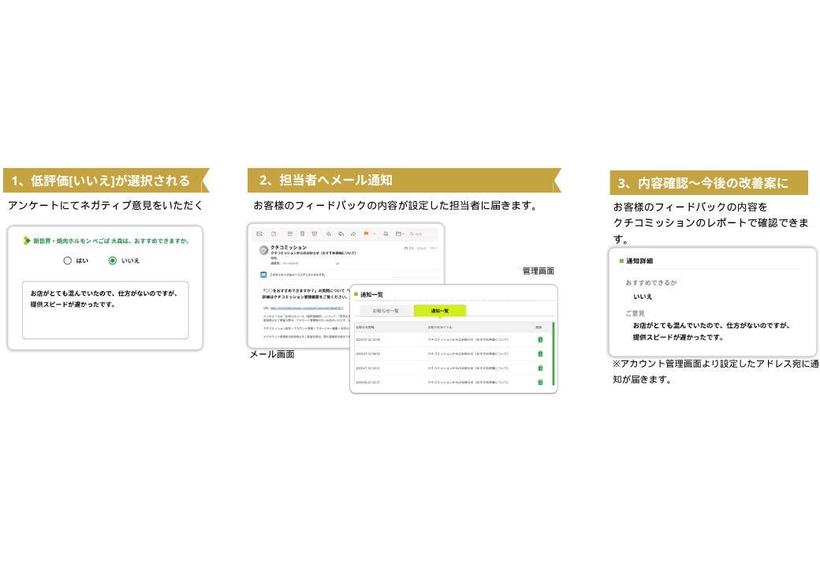
Task: Delete the third notification row with its trash icon
Action: click(x=540, y=368)
